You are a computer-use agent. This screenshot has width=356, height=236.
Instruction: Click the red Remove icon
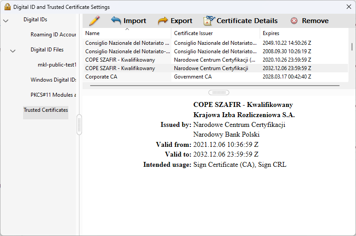pos(294,21)
